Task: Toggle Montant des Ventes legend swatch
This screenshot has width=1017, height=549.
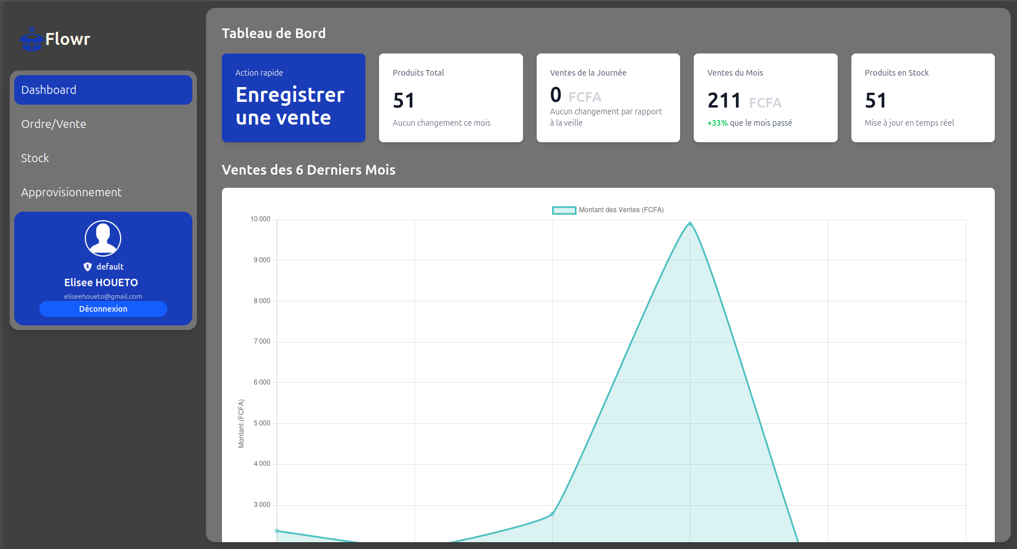Action: click(x=563, y=210)
